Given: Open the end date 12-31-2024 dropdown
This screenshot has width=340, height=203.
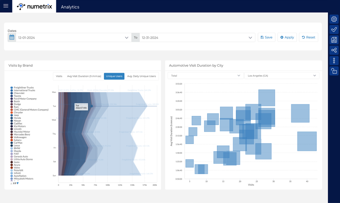Looking at the screenshot, I should click(197, 37).
